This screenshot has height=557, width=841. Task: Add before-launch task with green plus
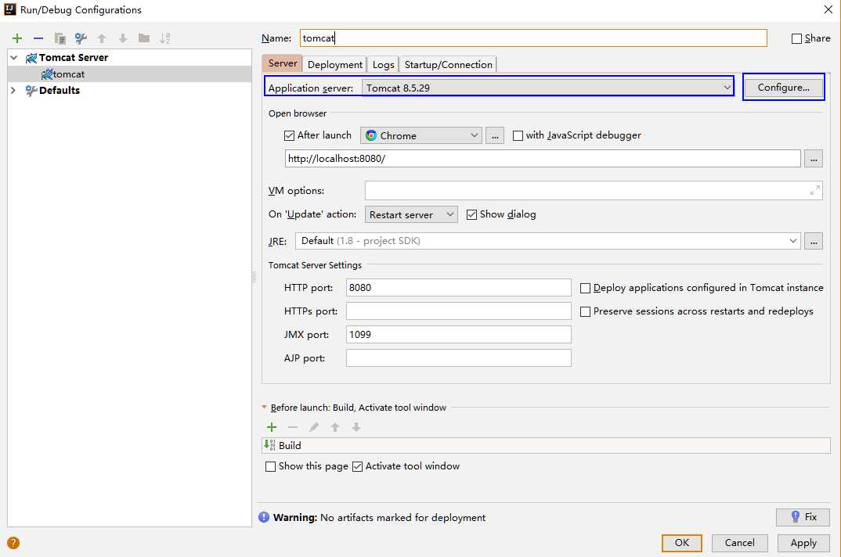tap(272, 427)
